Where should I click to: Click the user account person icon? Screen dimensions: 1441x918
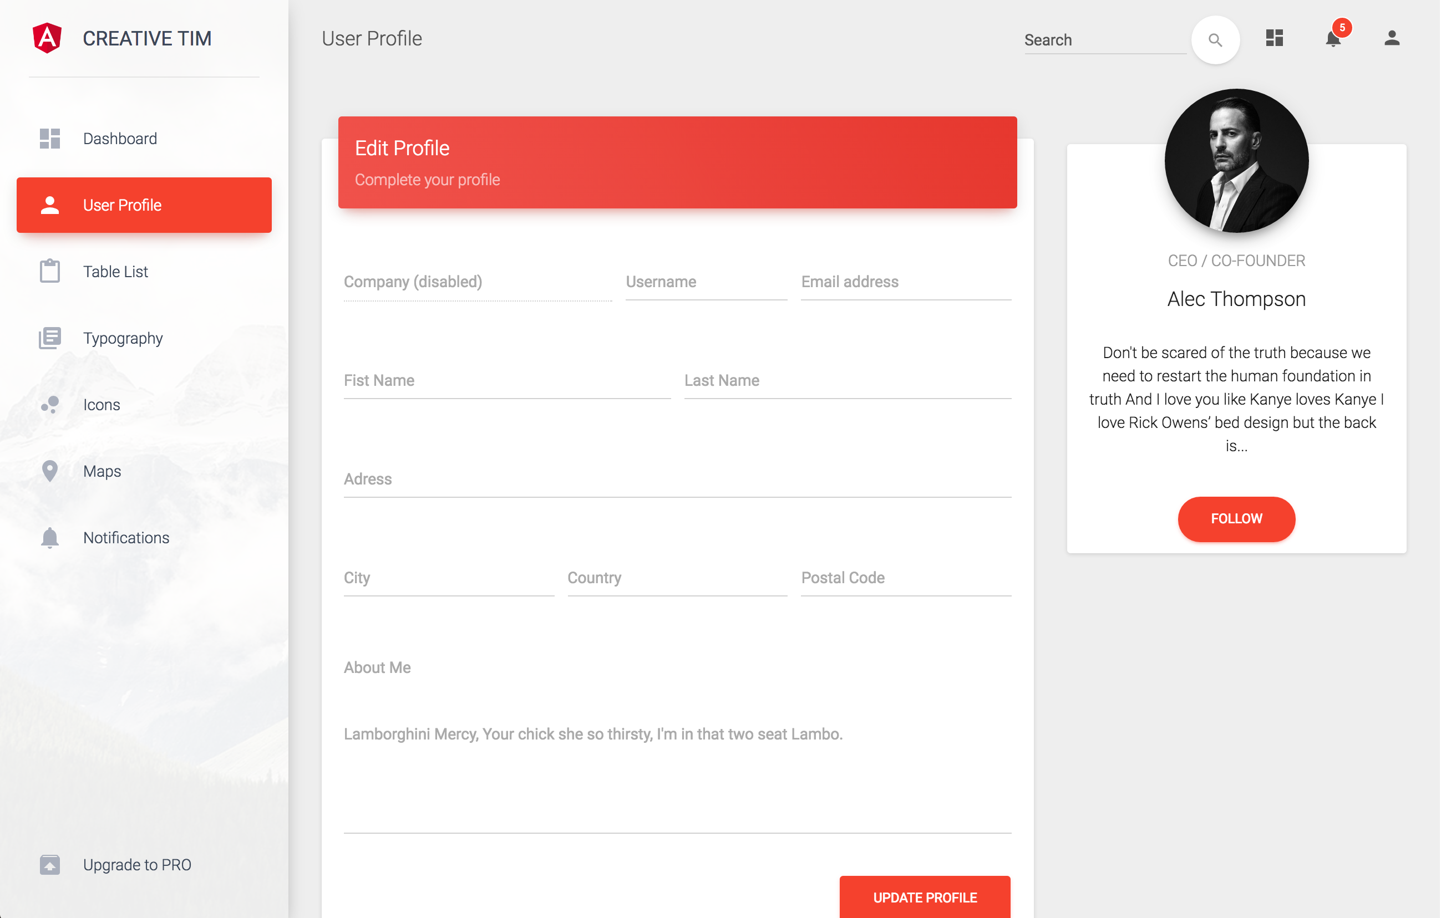click(1391, 38)
